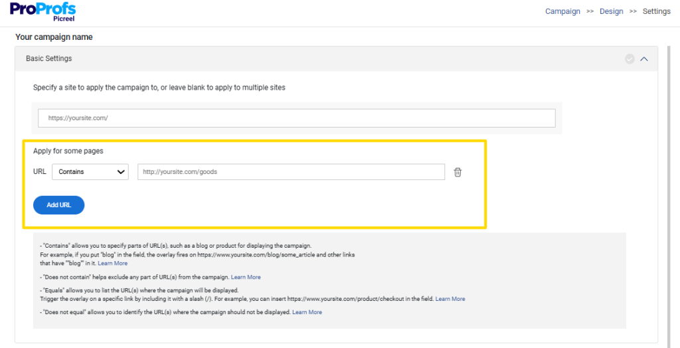The width and height of the screenshot is (680, 348).
Task: Open Learn More link for Contains rule
Action: [112, 264]
